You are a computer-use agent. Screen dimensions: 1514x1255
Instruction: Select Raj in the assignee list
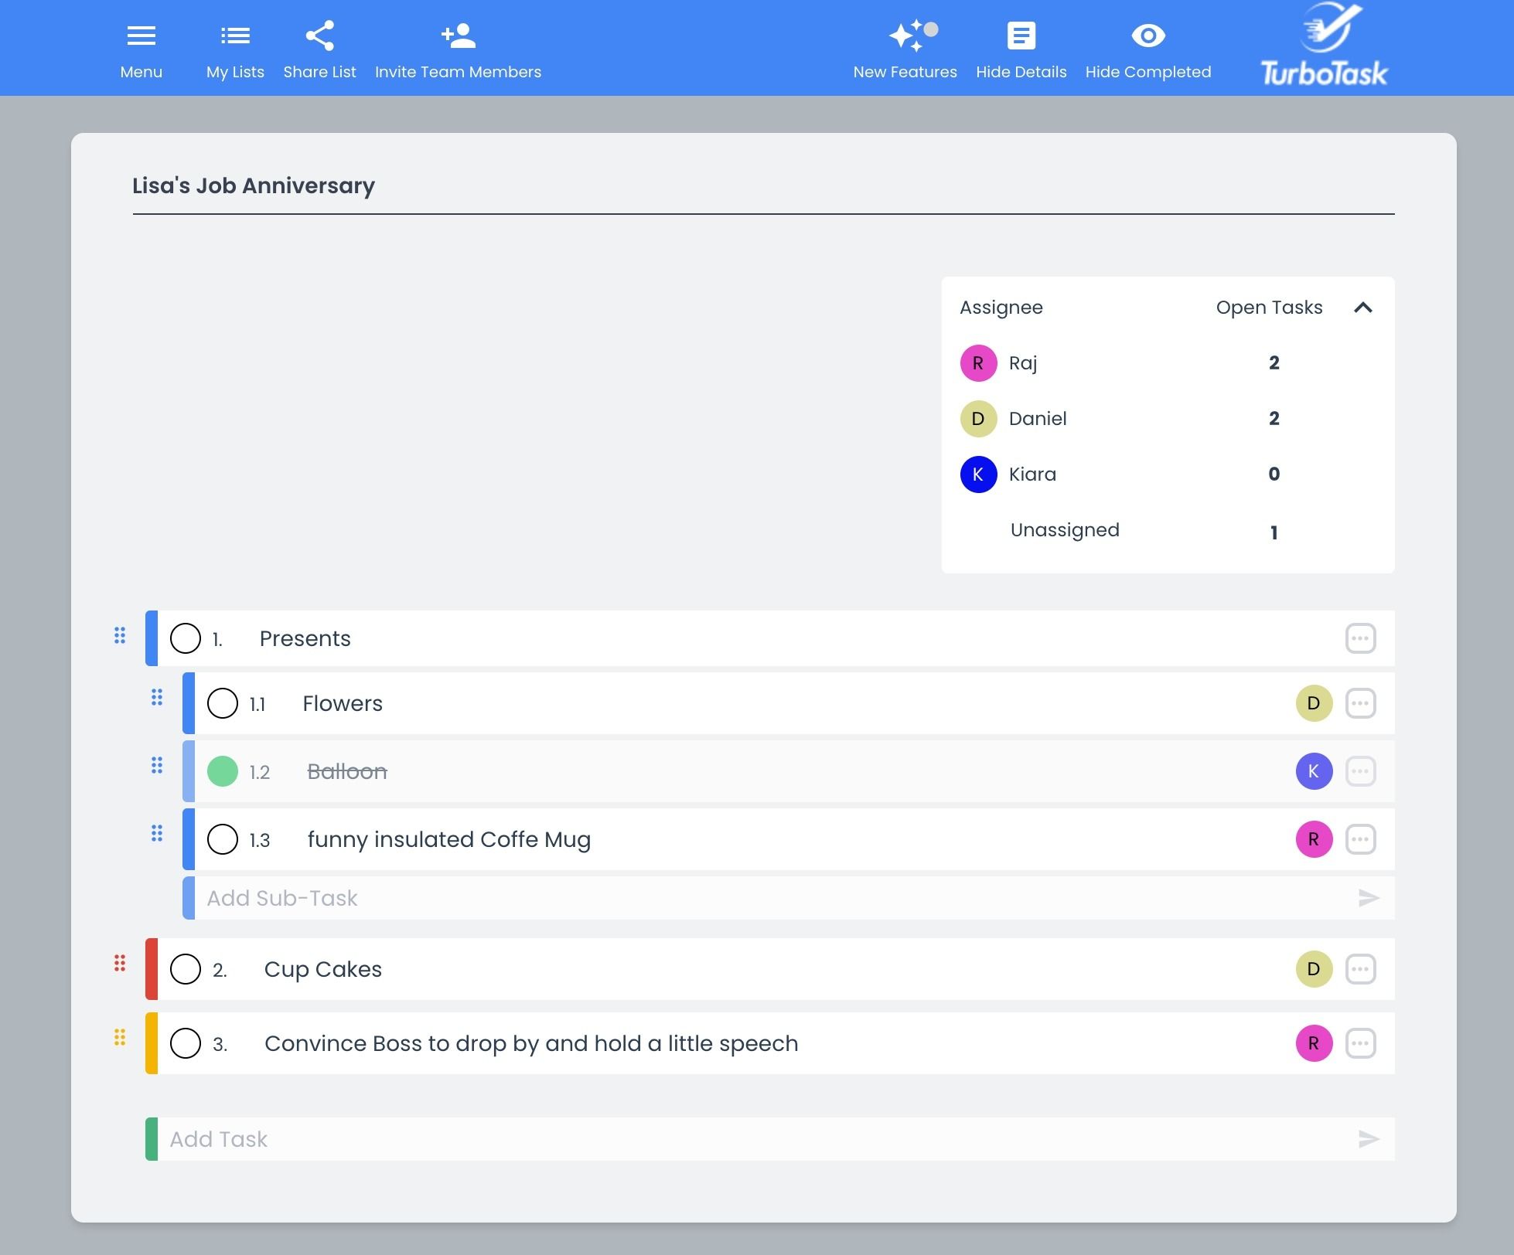click(1023, 362)
